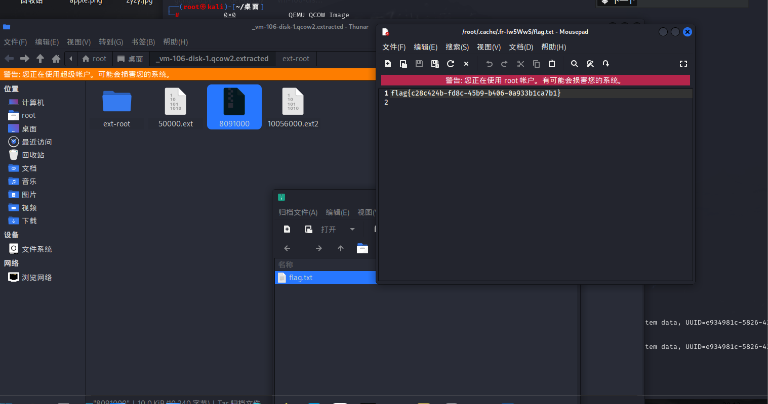The width and height of the screenshot is (768, 404).
Task: Open the 归档文件(A) menu
Action: [298, 212]
